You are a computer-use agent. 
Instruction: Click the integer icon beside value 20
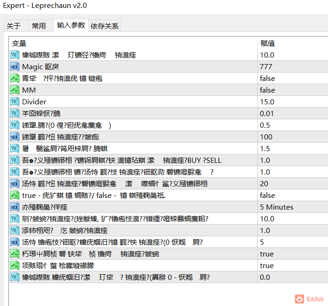(14, 184)
